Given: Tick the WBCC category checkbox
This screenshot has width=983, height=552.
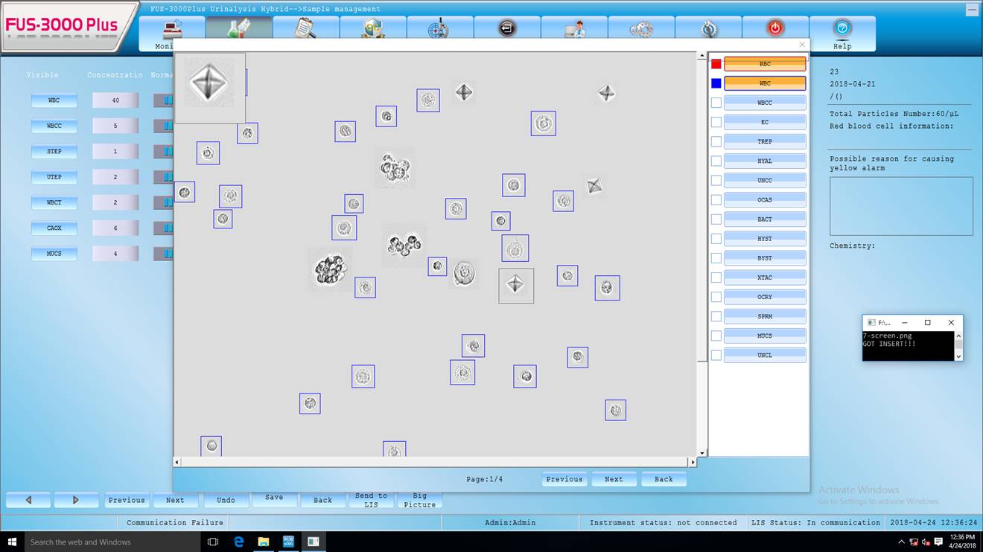Looking at the screenshot, I should [x=716, y=103].
